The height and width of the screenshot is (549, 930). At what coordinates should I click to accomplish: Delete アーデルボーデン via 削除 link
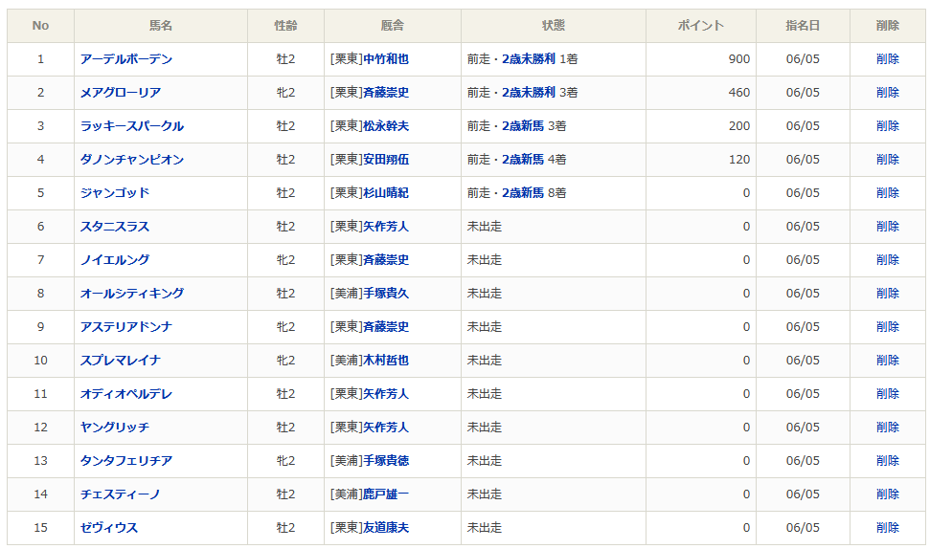pos(888,59)
